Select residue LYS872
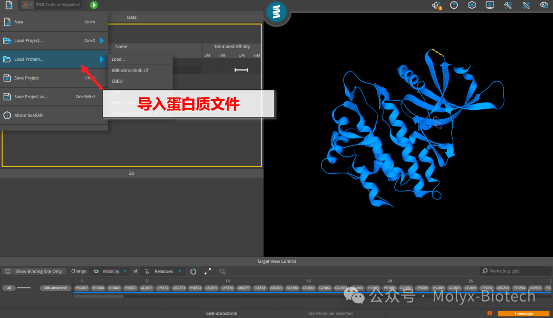 tap(163, 288)
